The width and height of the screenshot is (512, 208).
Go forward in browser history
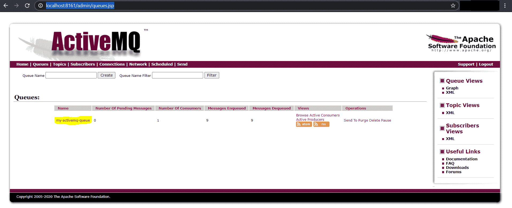click(16, 5)
